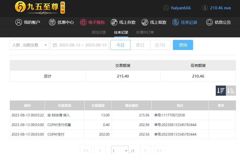Click the 由 BB体育 转入 row entry
Image resolution: width=240 pixels, height=154 pixels.
coord(59,115)
